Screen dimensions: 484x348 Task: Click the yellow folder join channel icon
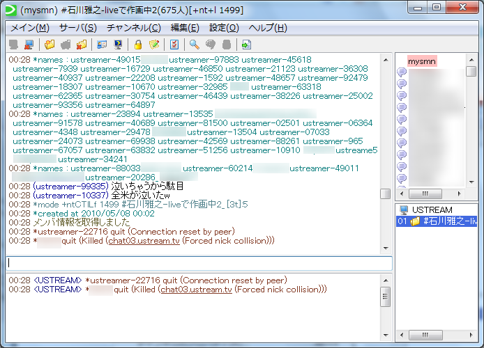pos(50,45)
